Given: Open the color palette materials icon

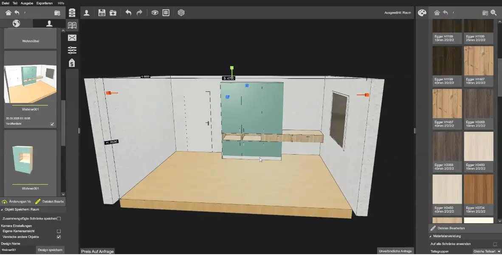Looking at the screenshot, I should click(422, 13).
